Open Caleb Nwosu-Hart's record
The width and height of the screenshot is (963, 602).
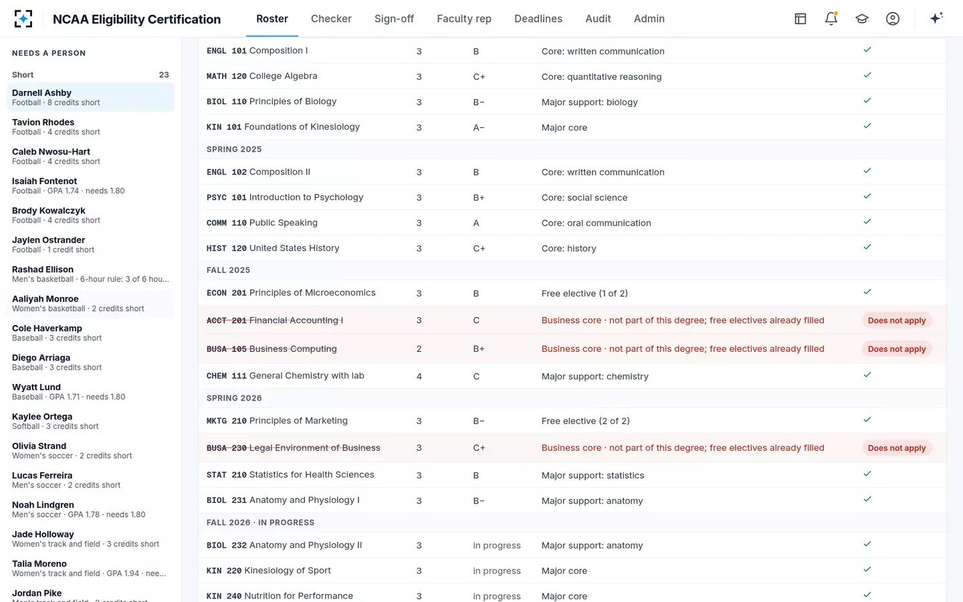[x=90, y=157]
